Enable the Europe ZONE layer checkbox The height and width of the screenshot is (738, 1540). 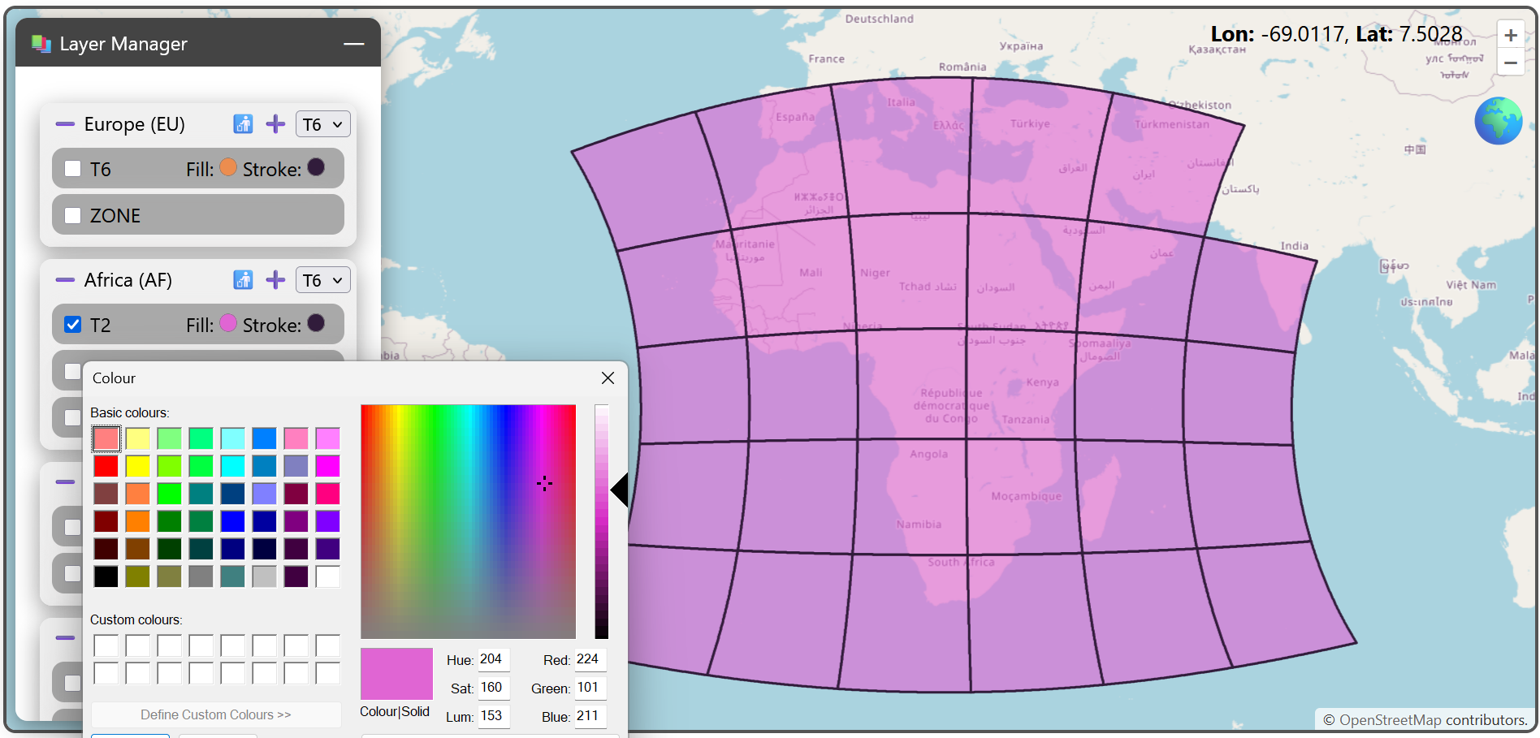click(73, 216)
